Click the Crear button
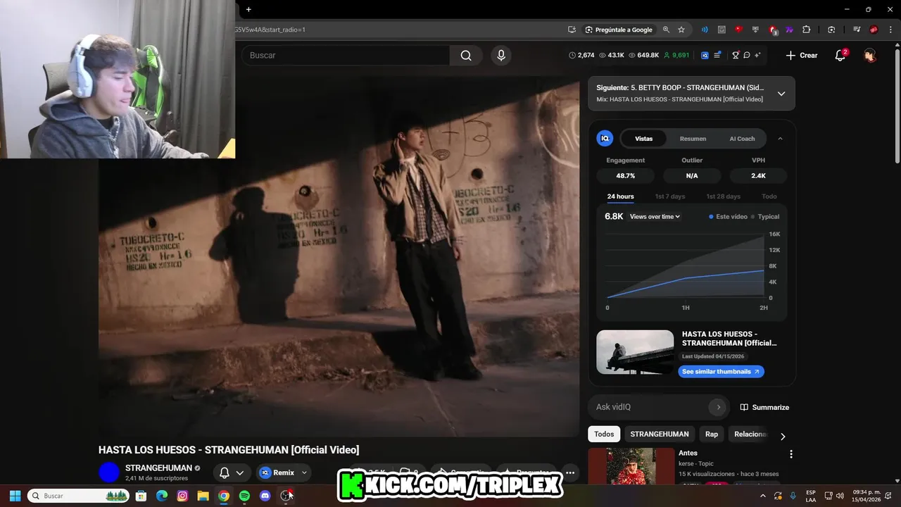This screenshot has height=507, width=901. pyautogui.click(x=802, y=55)
